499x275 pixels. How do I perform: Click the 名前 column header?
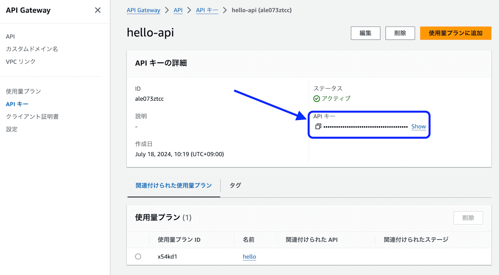[x=249, y=240]
